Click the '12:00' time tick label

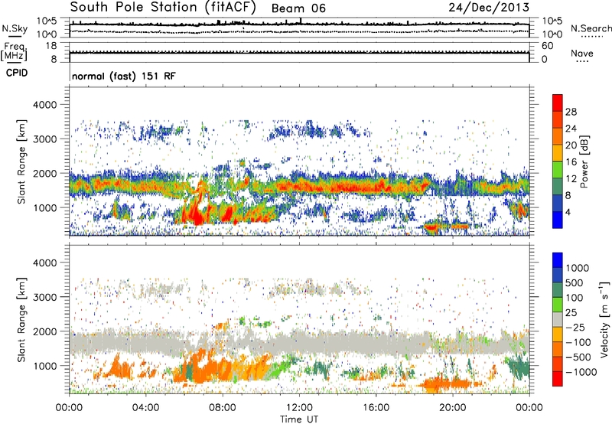point(299,408)
